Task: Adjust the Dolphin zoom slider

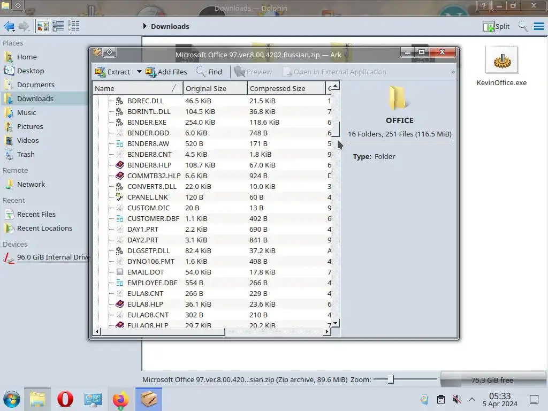Action: (391, 379)
